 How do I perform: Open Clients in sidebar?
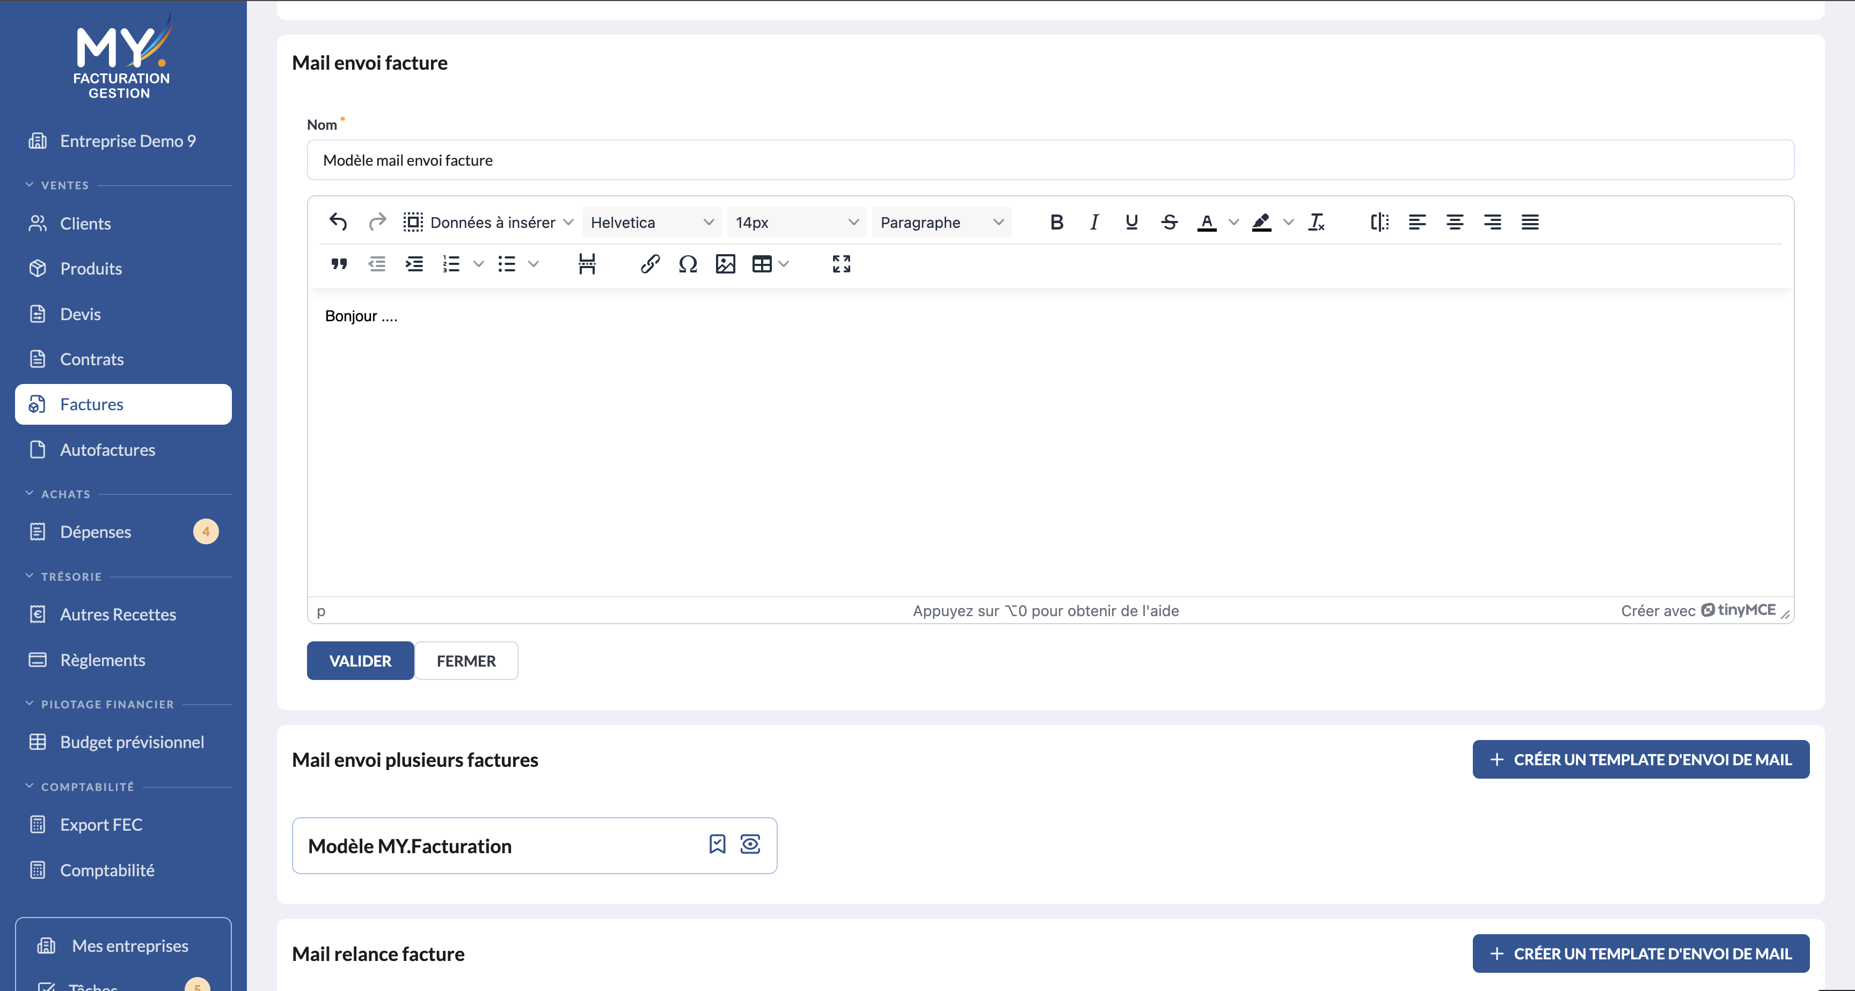coord(123,223)
